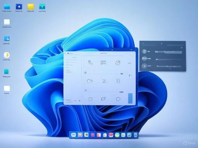198x148 pixels.
Task: Click the round icon left of upper slider
Action: point(85,73)
